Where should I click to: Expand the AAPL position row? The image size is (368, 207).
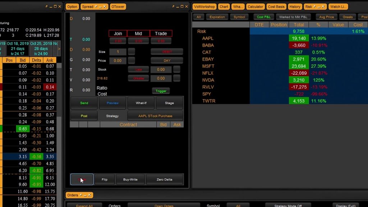[x=208, y=38]
